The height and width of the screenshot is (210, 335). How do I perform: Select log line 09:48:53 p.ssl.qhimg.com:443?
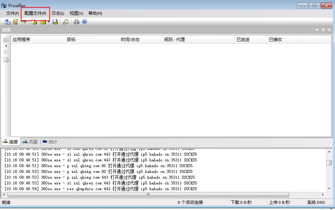click(100, 177)
